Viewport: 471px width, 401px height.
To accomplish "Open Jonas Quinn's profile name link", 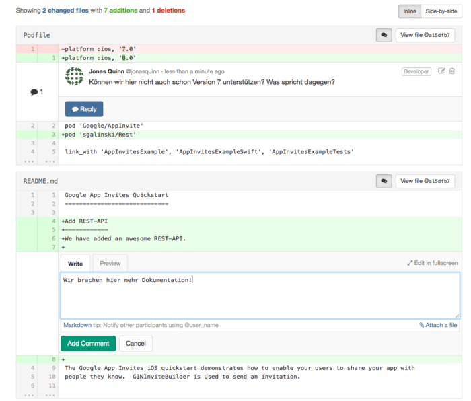I will click(106, 71).
